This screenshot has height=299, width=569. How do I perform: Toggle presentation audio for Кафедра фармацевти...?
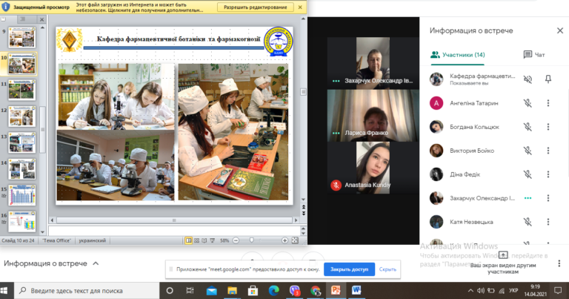[528, 79]
